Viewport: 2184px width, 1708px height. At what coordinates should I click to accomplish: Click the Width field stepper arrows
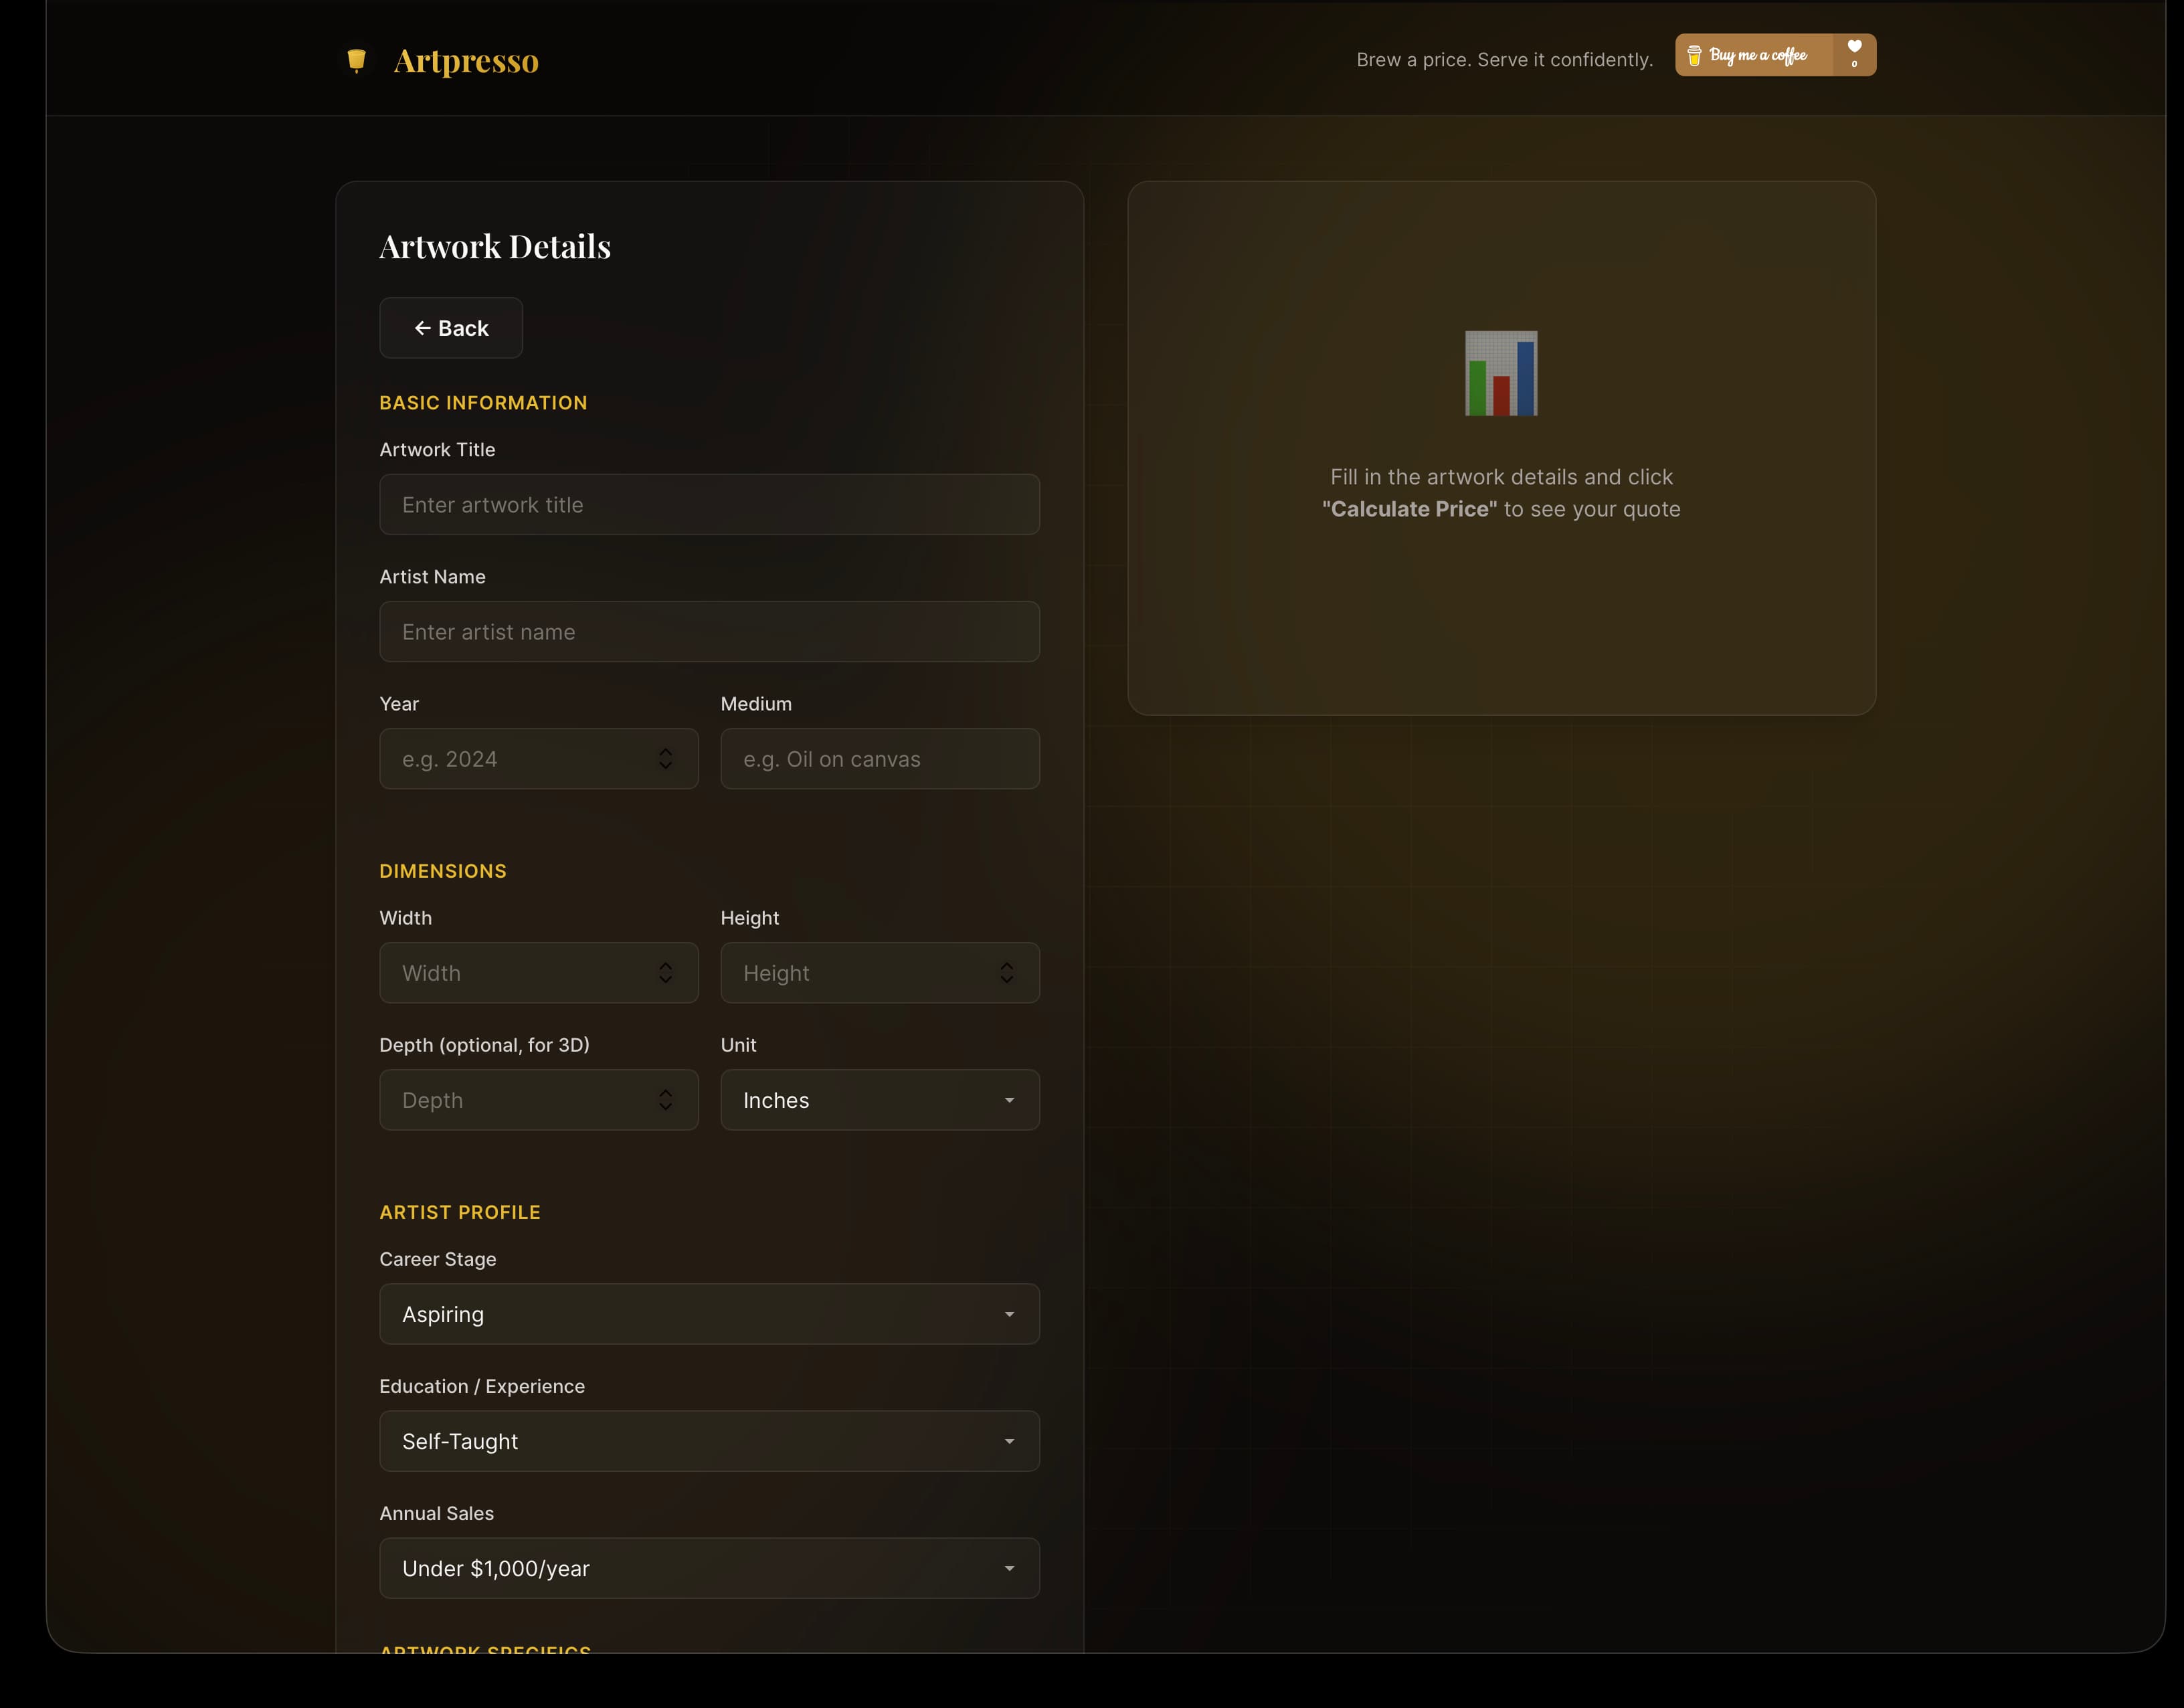(x=665, y=973)
